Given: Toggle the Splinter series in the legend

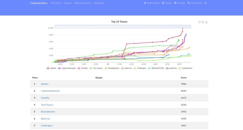Looking at the screenshot, I should pos(52,68).
